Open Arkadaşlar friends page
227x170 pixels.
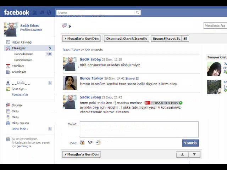[19, 72]
